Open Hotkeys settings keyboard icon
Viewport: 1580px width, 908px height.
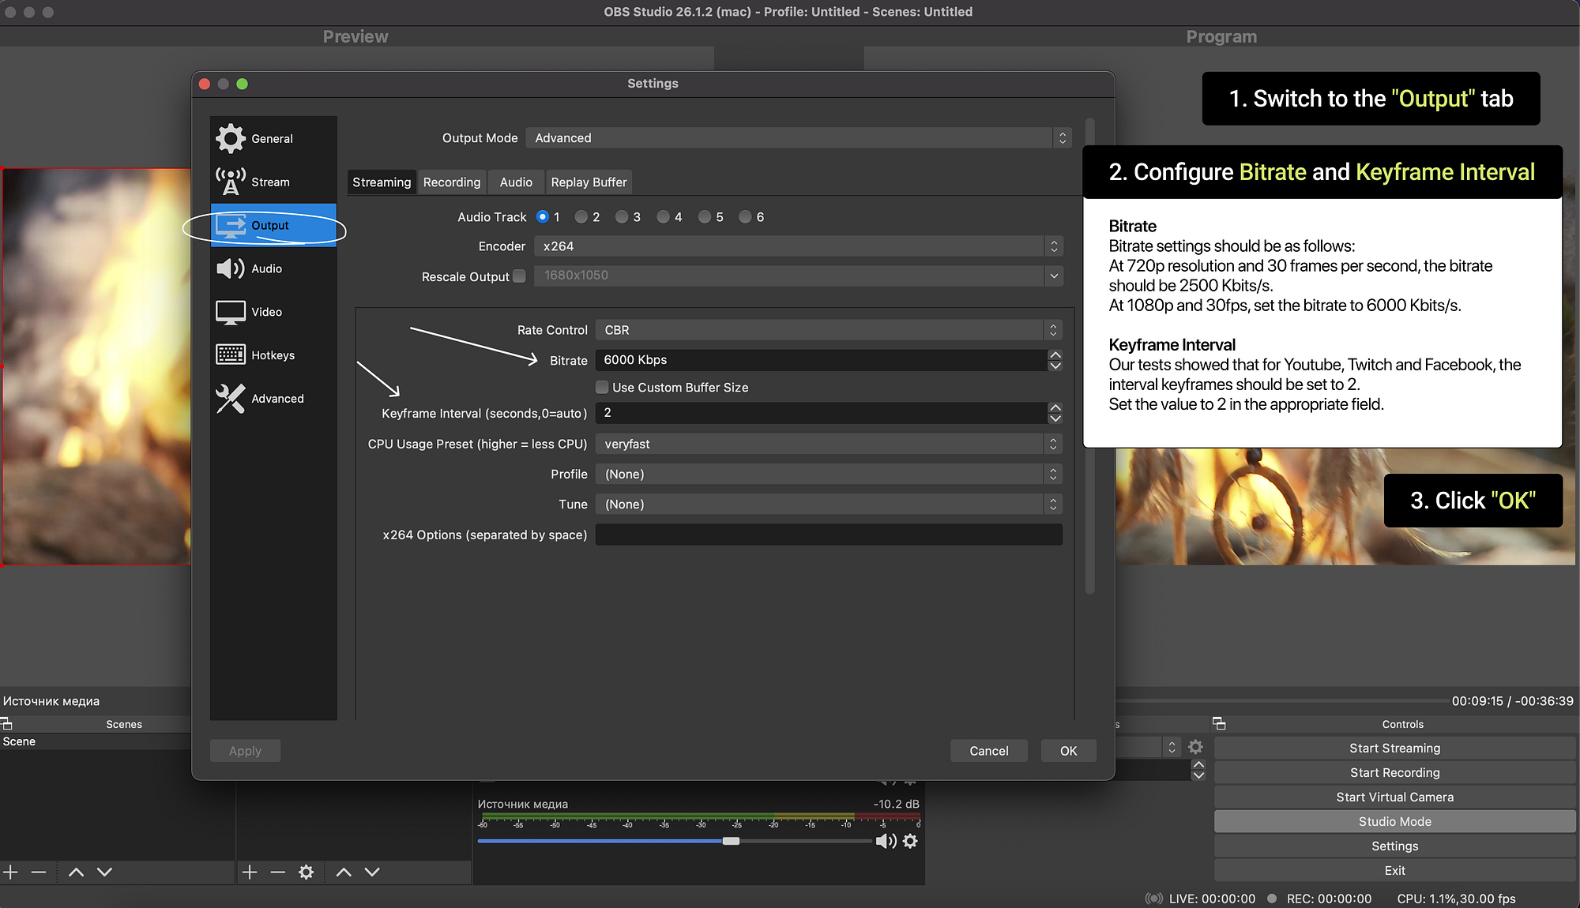pyautogui.click(x=231, y=355)
